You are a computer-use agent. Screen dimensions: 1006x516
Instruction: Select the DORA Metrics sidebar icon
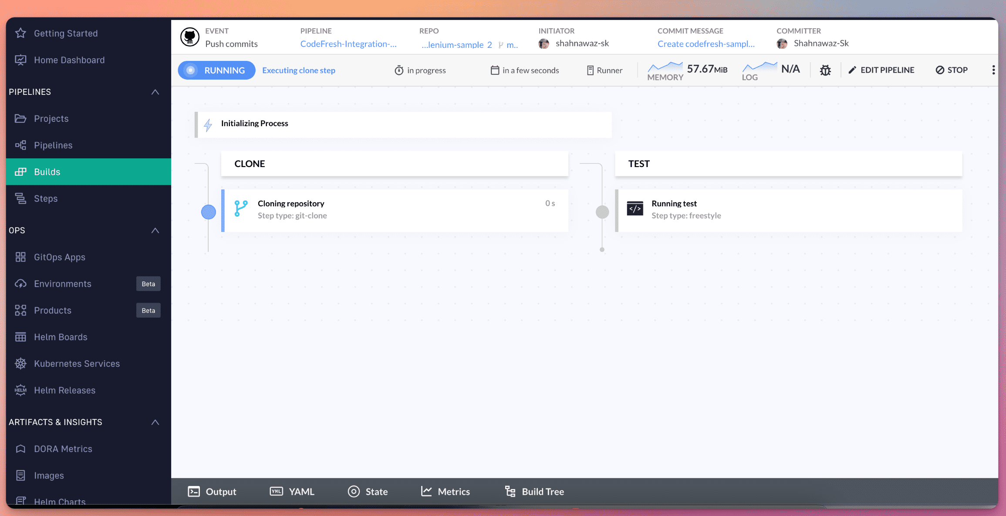(x=20, y=449)
